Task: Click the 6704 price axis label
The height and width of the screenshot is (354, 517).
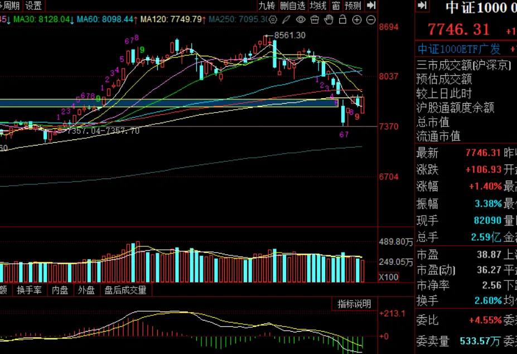Action: click(389, 177)
